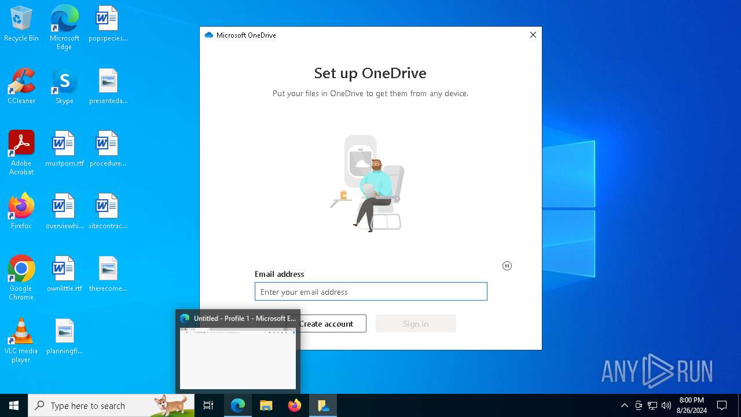Open the Windows Start menu
Image resolution: width=741 pixels, height=417 pixels.
14,405
